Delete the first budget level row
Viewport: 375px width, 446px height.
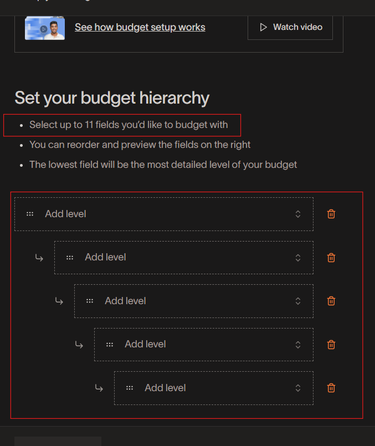pyautogui.click(x=331, y=214)
